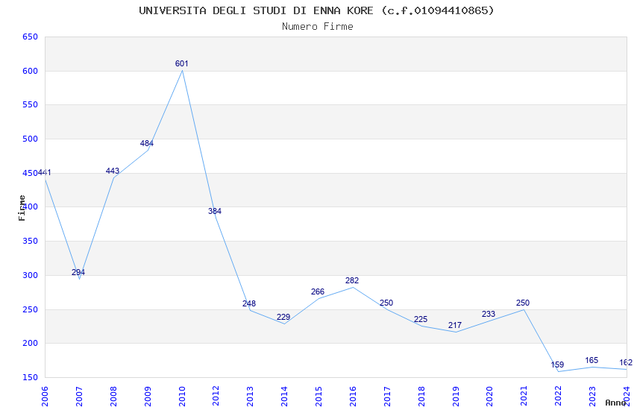
Task: Click the 165 data label for 2023
Action: 591,360
